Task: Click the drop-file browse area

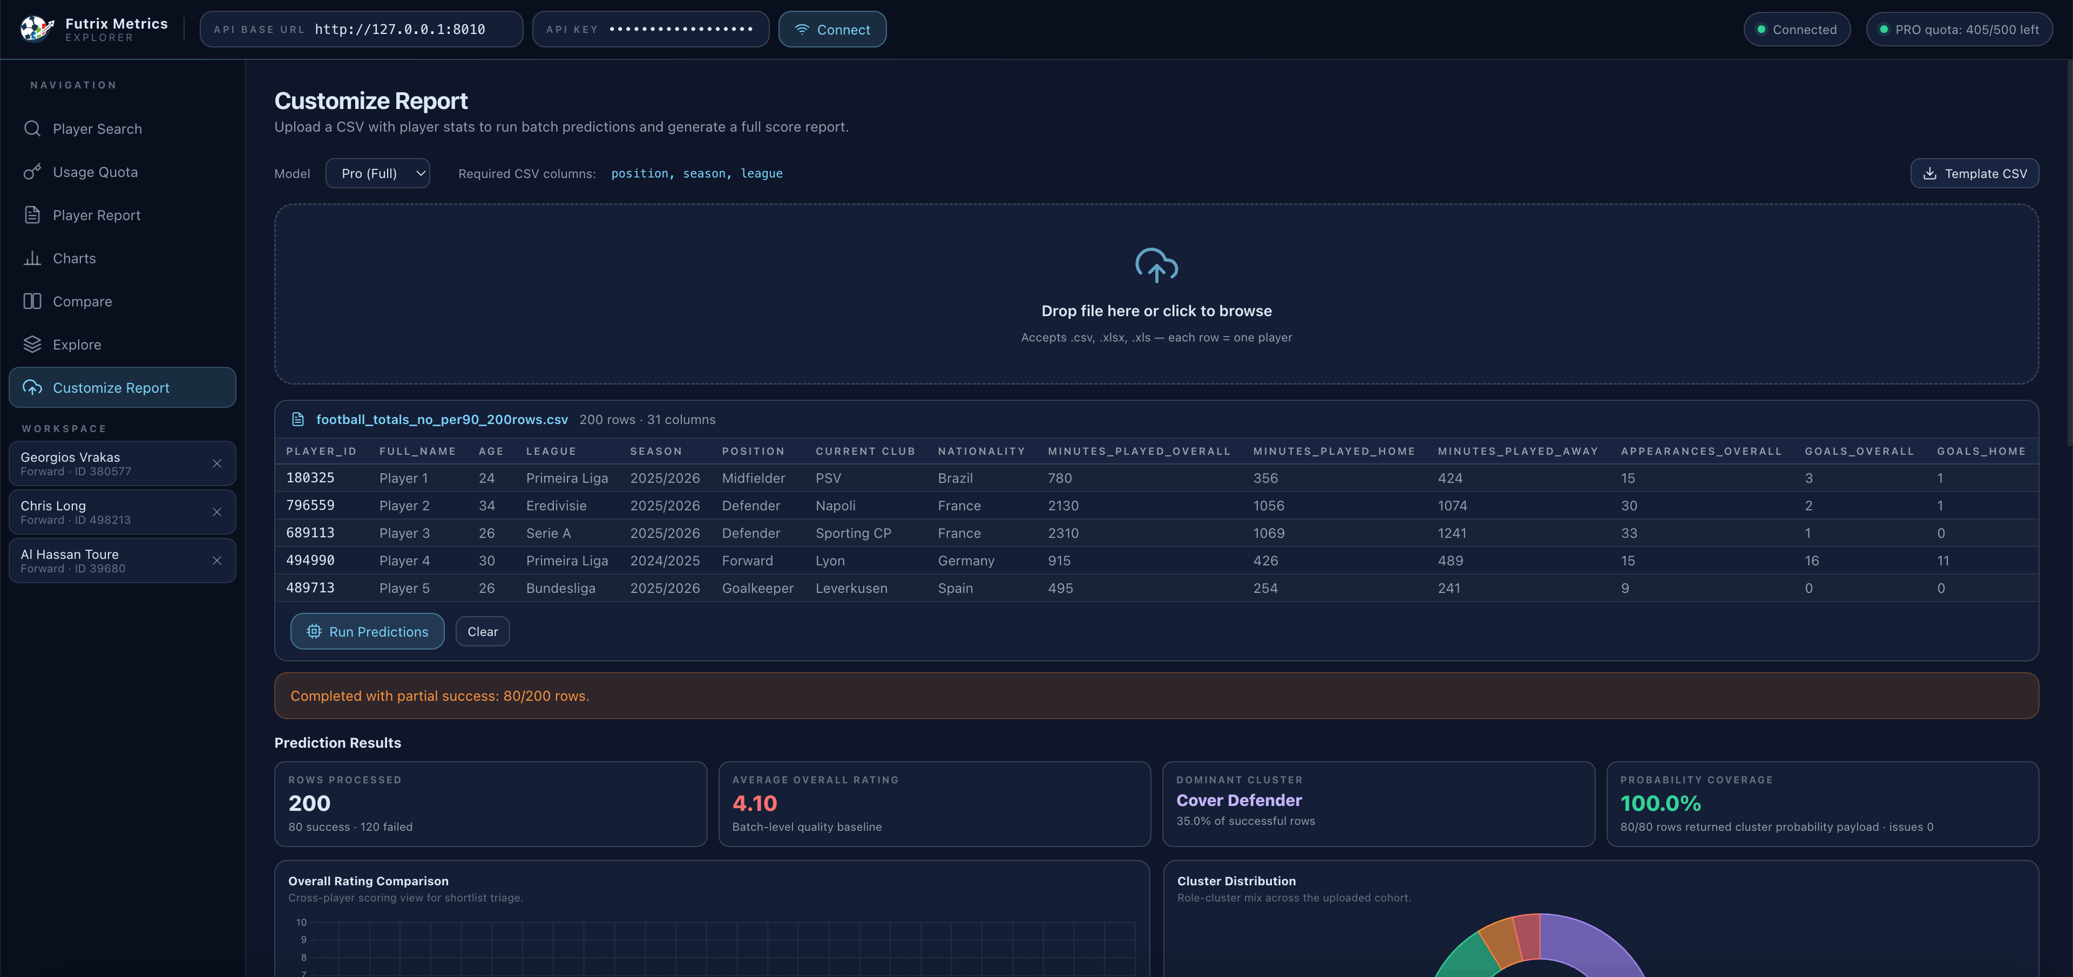Action: pos(1156,310)
